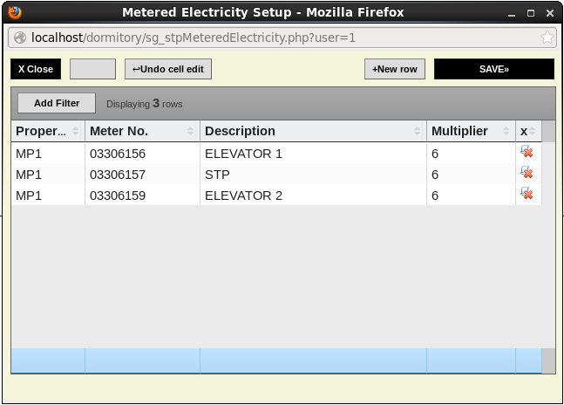This screenshot has width=564, height=405.
Task: Sort by Description column arrows
Action: (x=418, y=131)
